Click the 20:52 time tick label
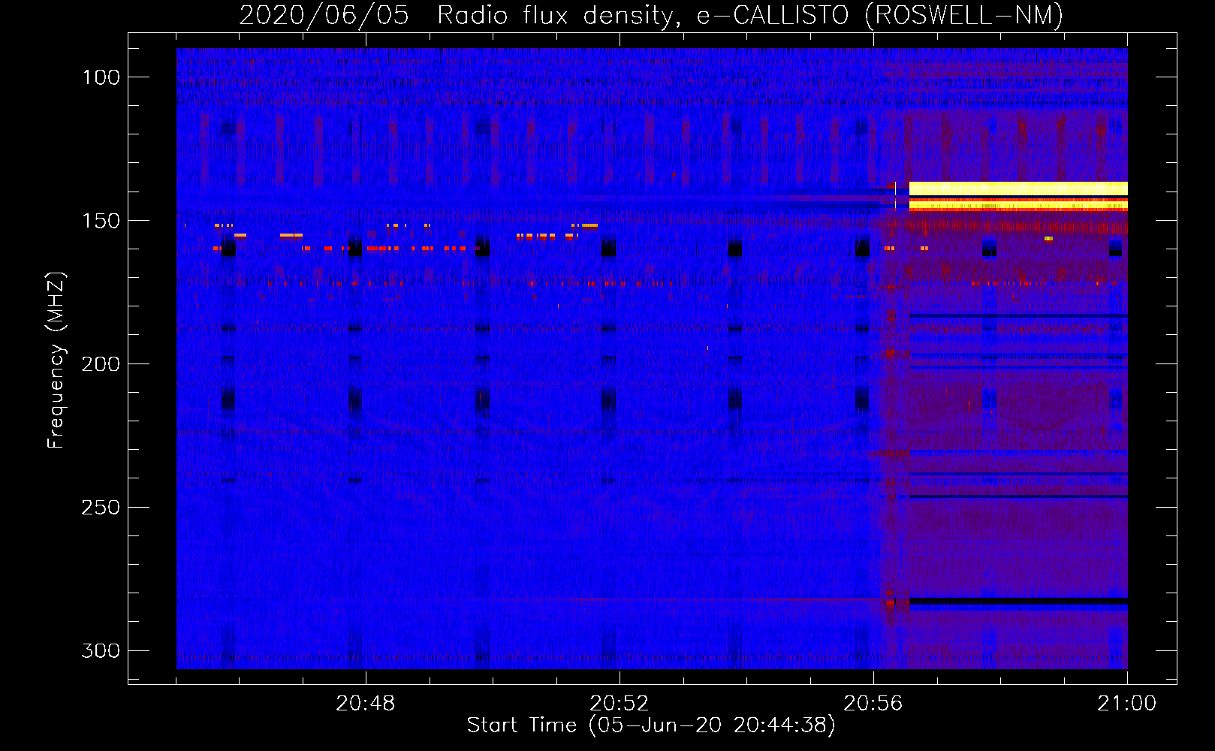Viewport: 1215px width, 751px height. click(620, 704)
